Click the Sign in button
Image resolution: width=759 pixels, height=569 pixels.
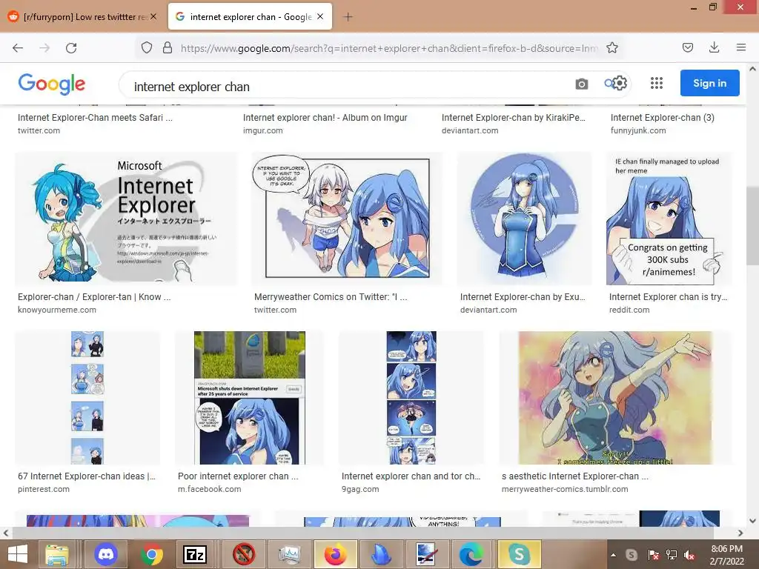[x=709, y=83]
